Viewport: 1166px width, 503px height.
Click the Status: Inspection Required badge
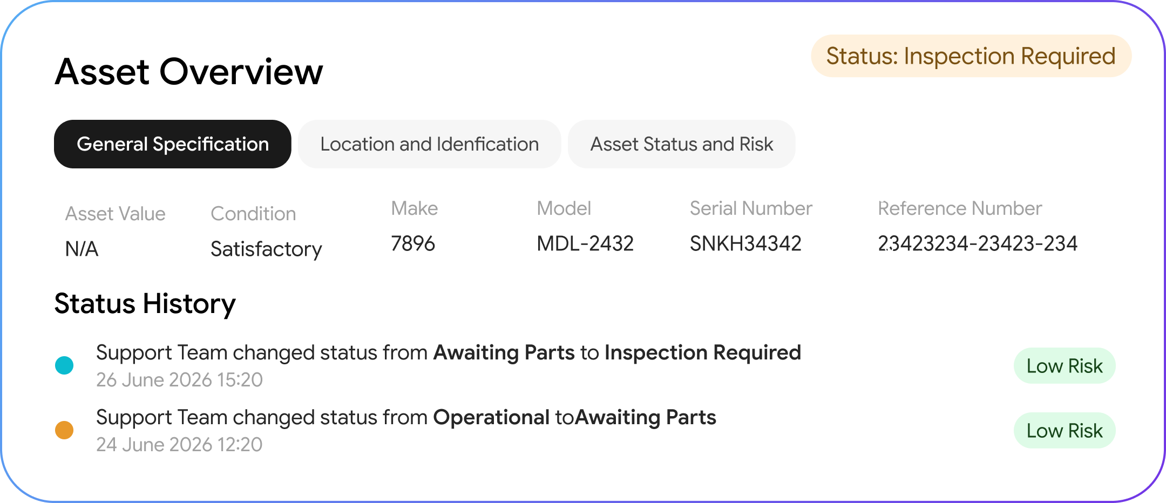(971, 56)
